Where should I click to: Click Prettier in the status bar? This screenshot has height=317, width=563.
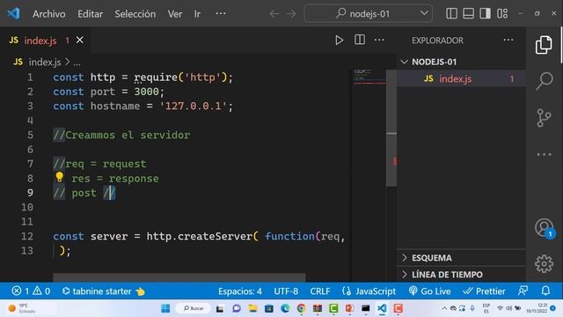click(x=484, y=291)
